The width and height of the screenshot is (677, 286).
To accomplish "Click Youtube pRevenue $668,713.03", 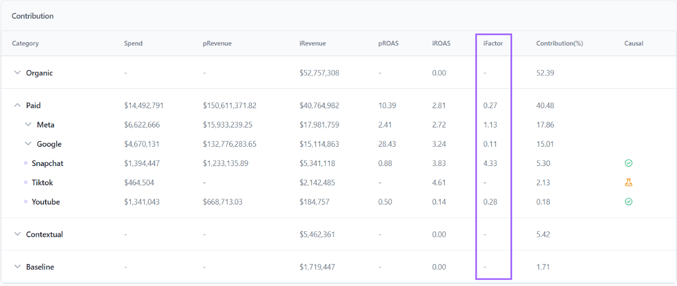I will point(223,202).
